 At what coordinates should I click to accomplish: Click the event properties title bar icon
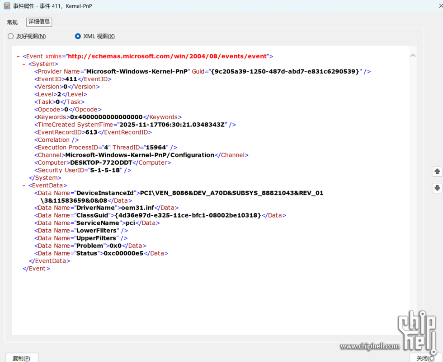click(x=7, y=5)
